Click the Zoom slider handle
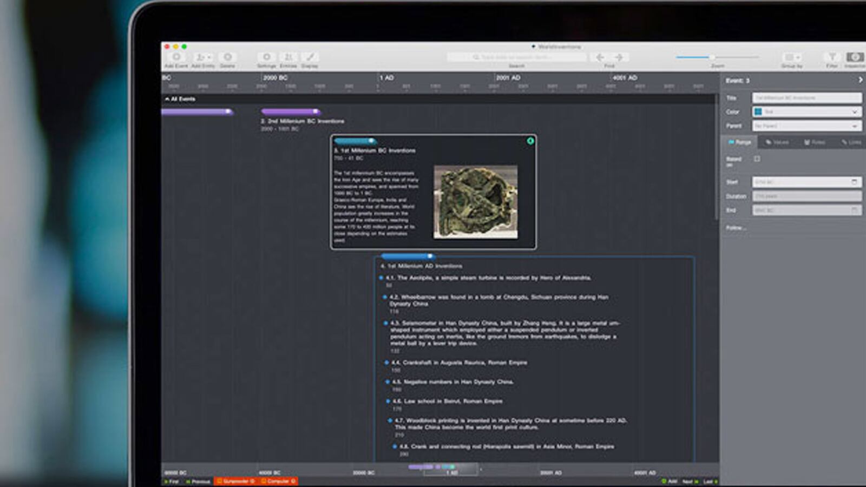 tap(712, 57)
